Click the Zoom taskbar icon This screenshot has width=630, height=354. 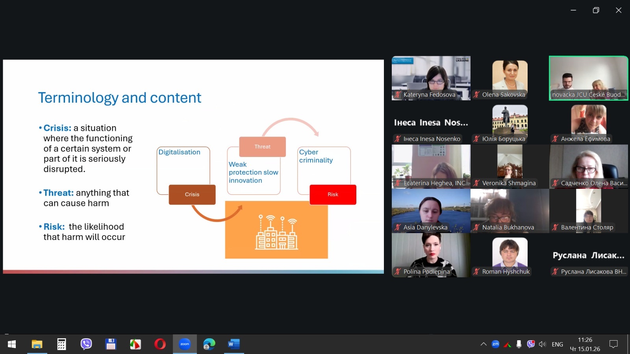(185, 344)
